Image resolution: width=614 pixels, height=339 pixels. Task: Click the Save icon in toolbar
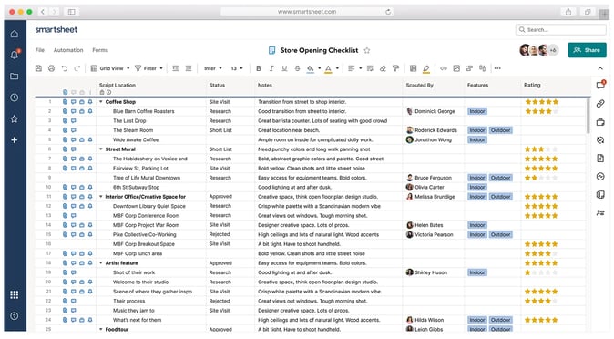[38, 68]
